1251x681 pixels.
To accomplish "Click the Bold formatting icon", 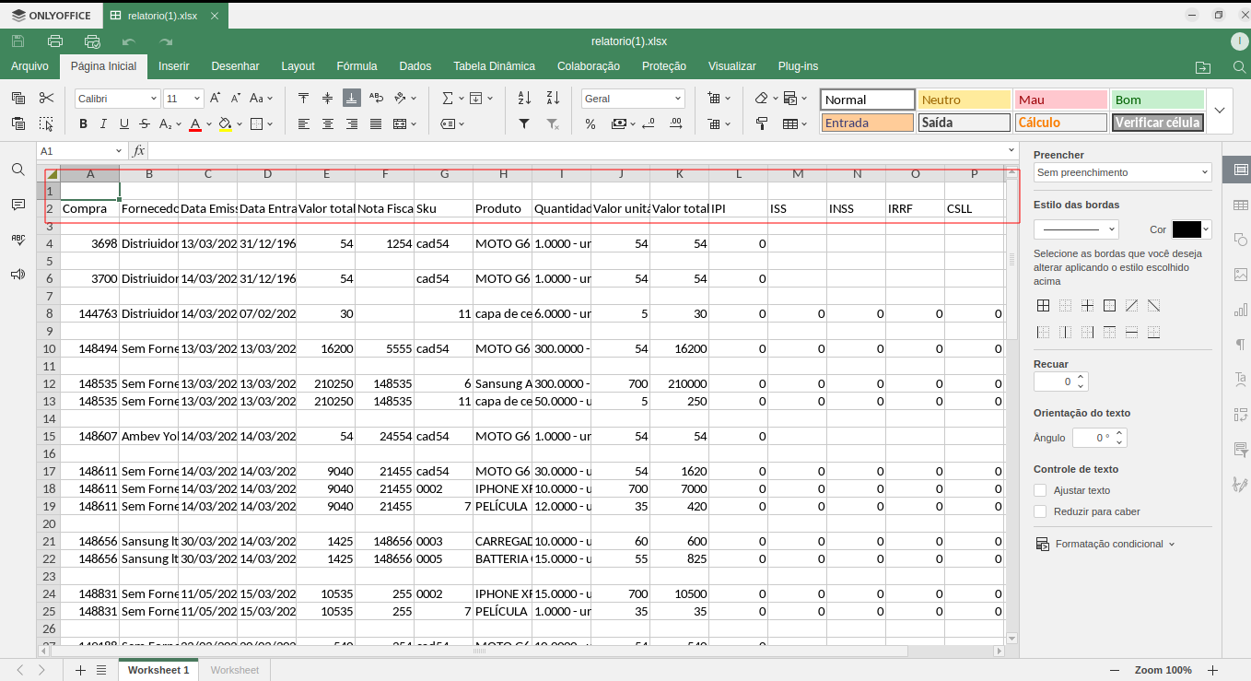I will (x=83, y=123).
